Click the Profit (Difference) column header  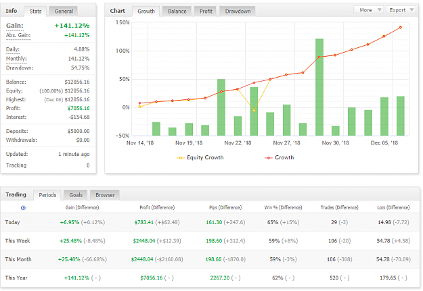click(157, 207)
